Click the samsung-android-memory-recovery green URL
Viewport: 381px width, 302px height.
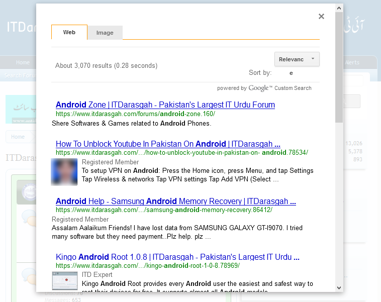click(x=164, y=210)
